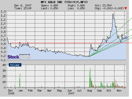This screenshot has width=132, height=99.
Task: Click the Apr month label
Action: point(49,91)
